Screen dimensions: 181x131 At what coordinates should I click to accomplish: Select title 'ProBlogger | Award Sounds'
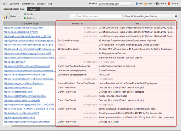point(112,53)
